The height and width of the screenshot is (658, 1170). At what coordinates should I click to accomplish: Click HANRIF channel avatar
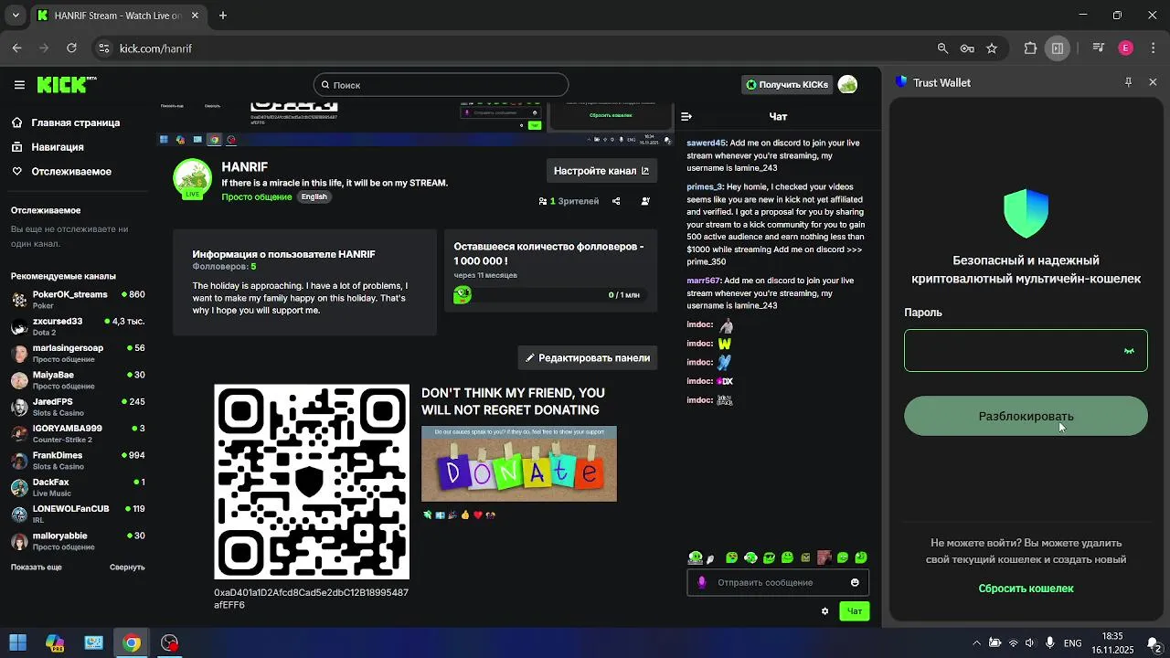pos(193,179)
